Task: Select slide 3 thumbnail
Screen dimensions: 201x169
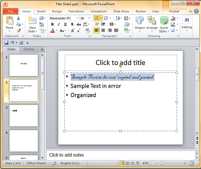Action: 23,116
